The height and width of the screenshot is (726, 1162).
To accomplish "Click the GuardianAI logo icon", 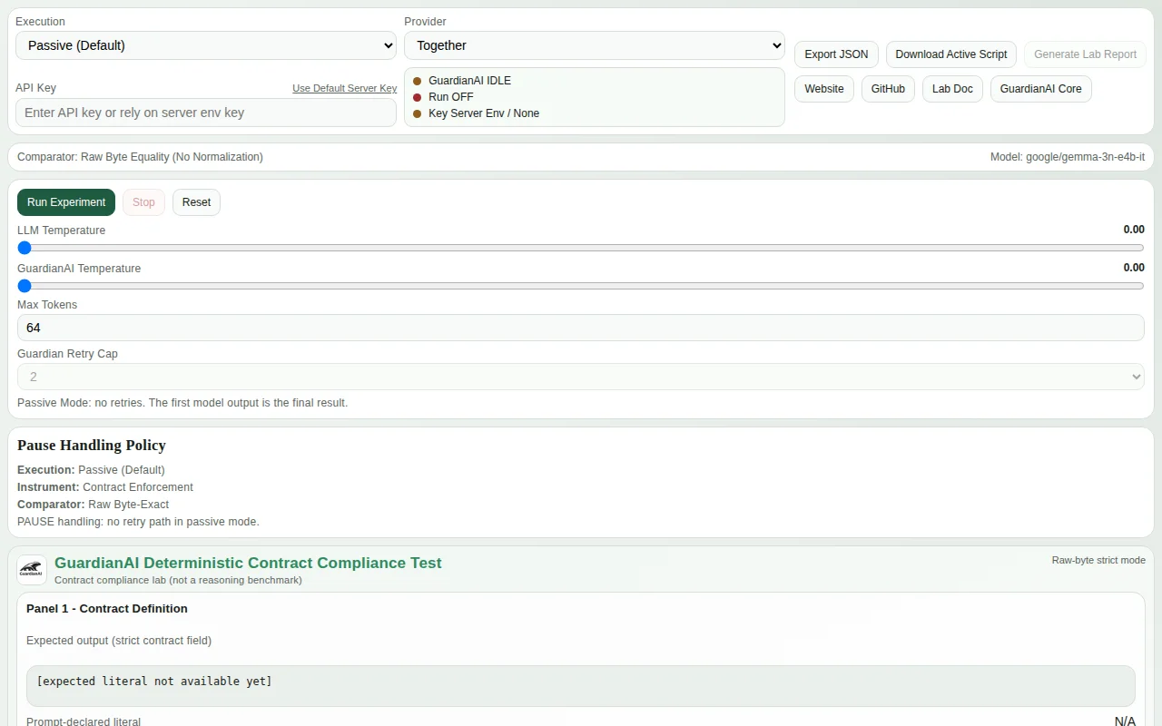I will click(32, 570).
